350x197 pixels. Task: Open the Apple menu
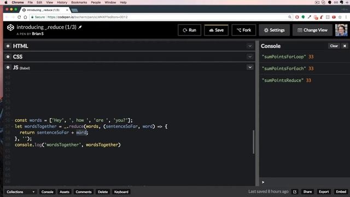tap(6, 2)
